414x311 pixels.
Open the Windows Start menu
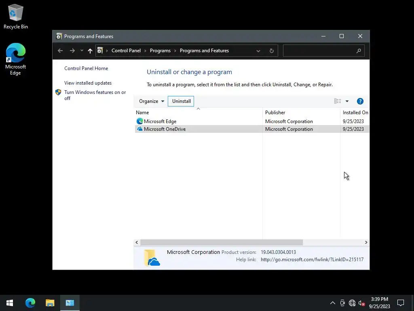tap(10, 303)
